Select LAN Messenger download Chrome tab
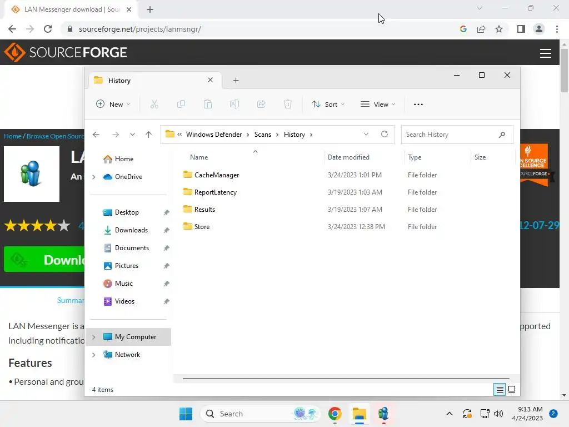This screenshot has height=427, width=569. pyautogui.click(x=71, y=9)
